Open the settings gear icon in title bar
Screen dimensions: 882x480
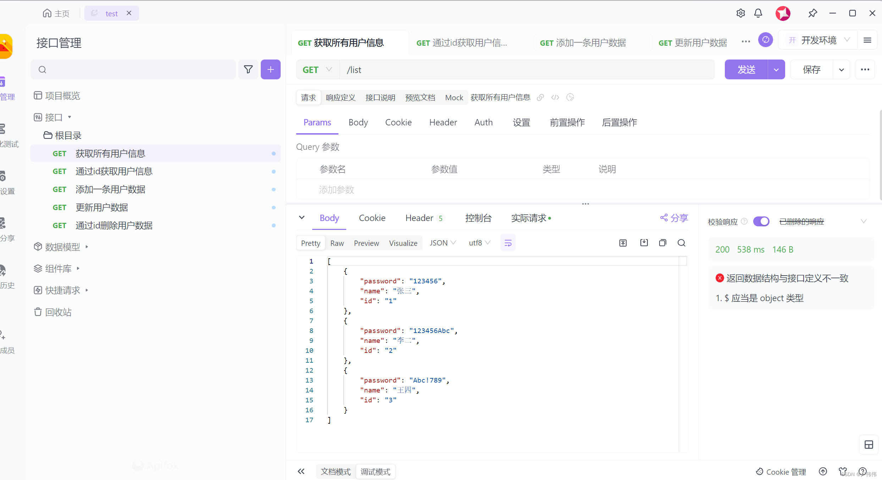740,13
